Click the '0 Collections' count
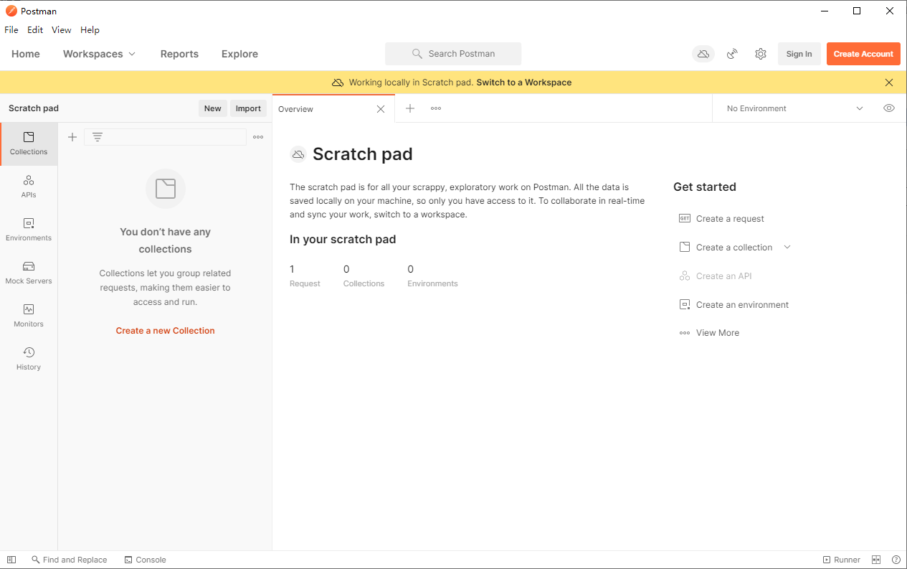The width and height of the screenshot is (907, 569). [364, 276]
